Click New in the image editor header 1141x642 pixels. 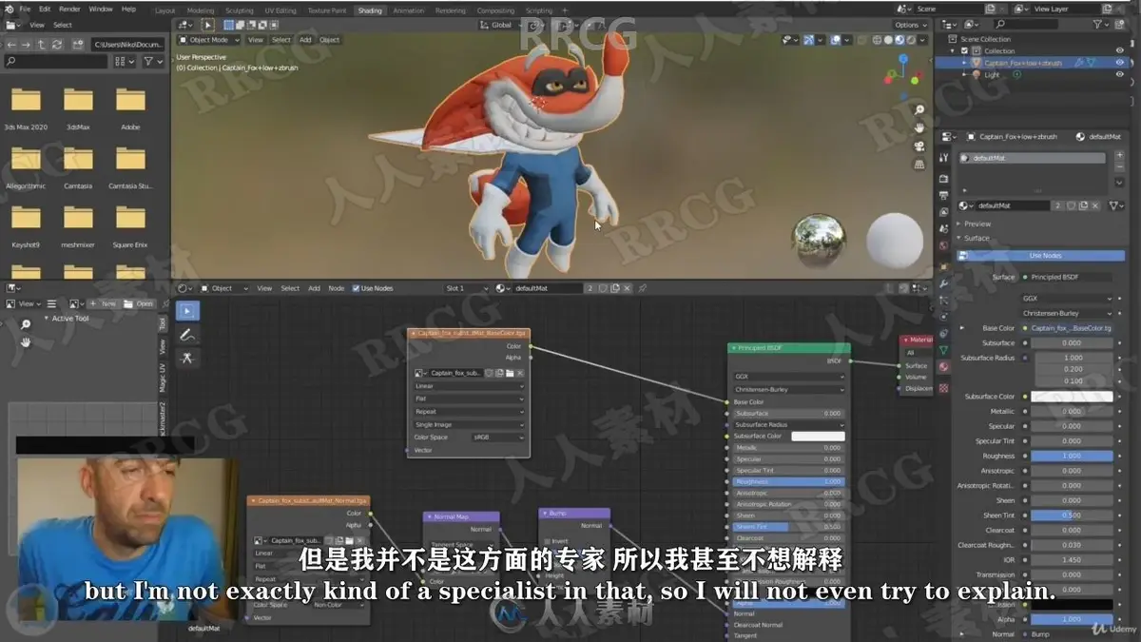click(105, 304)
